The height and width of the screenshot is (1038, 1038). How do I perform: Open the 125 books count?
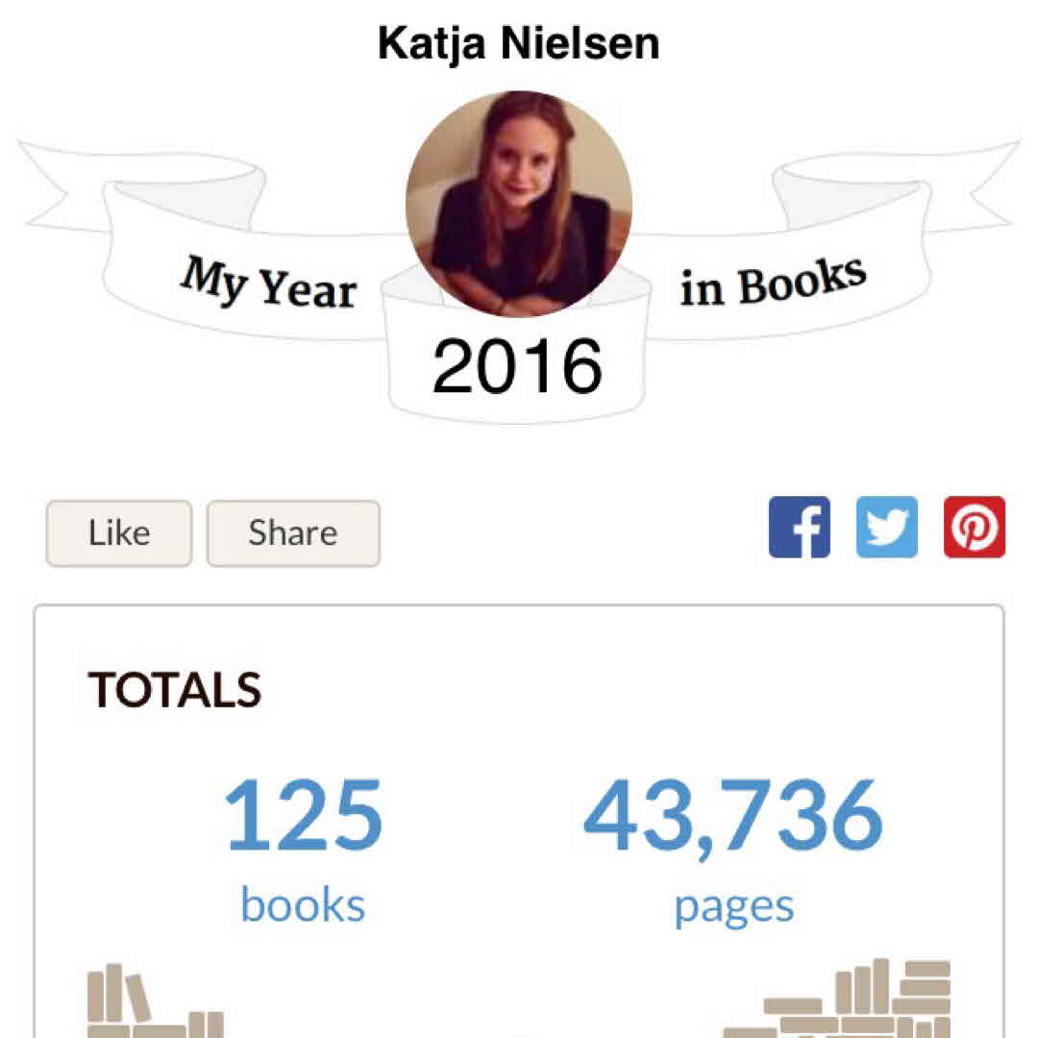[303, 817]
